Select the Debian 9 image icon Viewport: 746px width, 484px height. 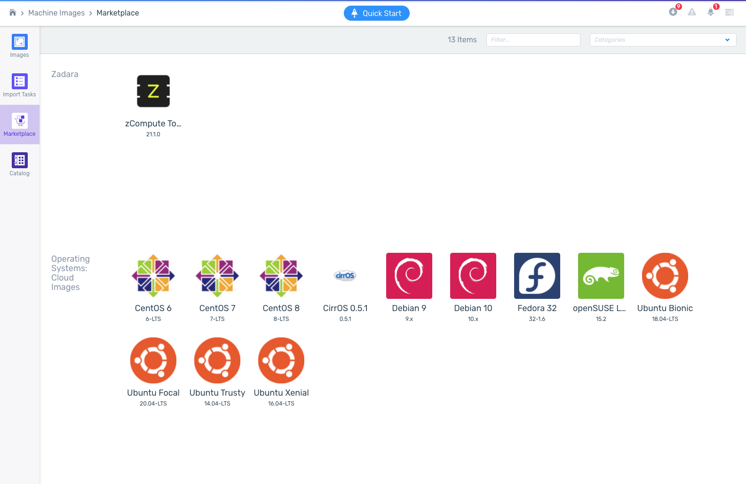point(409,276)
